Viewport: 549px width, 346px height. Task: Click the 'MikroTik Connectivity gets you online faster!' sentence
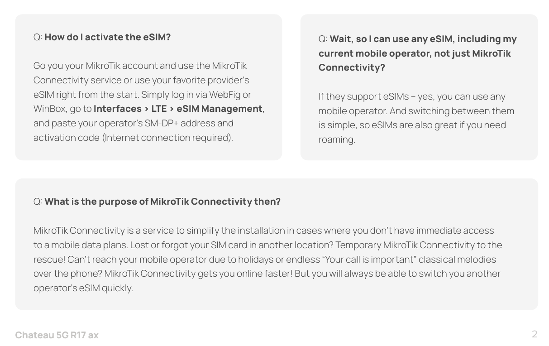(x=198, y=274)
